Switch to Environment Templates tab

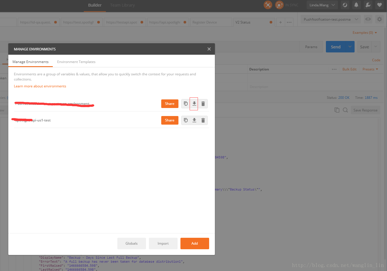tap(76, 62)
